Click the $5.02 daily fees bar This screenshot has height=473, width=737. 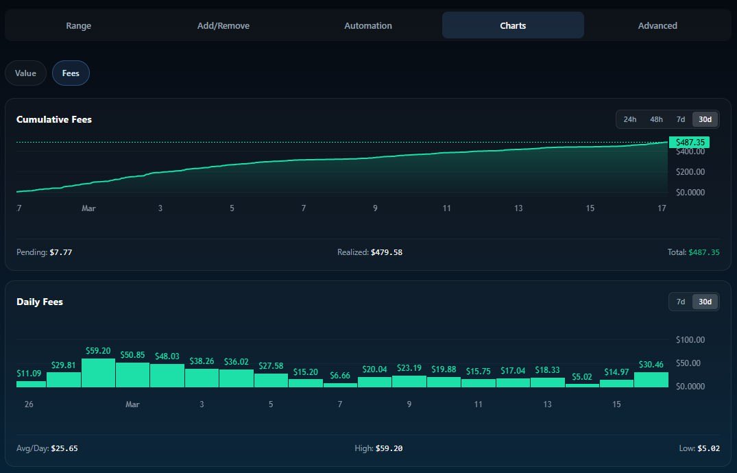tap(582, 385)
